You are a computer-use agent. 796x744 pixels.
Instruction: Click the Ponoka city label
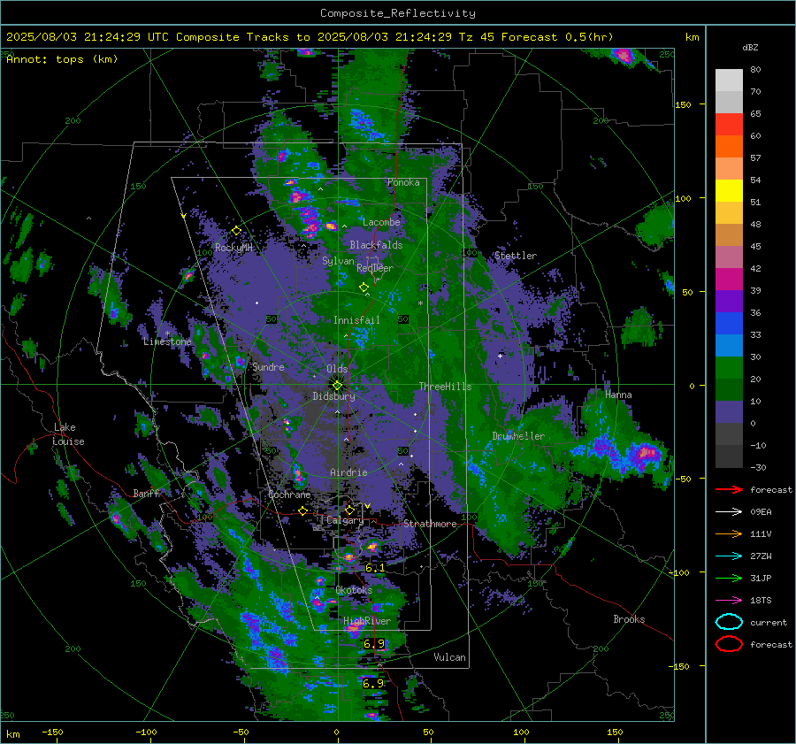coord(403,182)
